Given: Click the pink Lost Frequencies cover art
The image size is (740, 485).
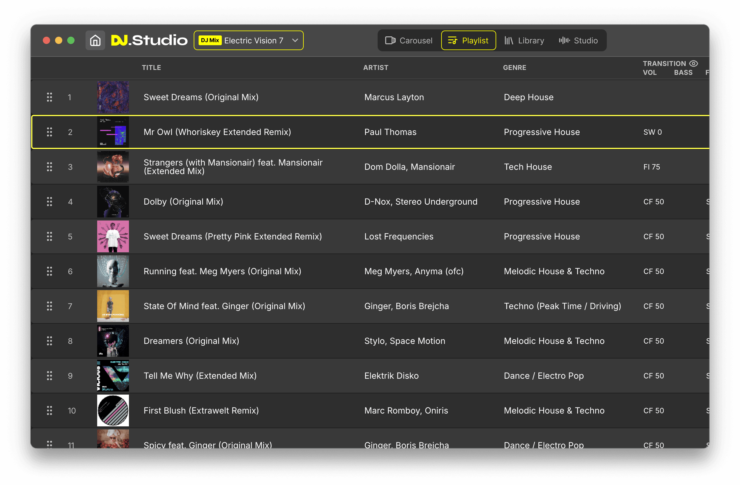Looking at the screenshot, I should [113, 237].
